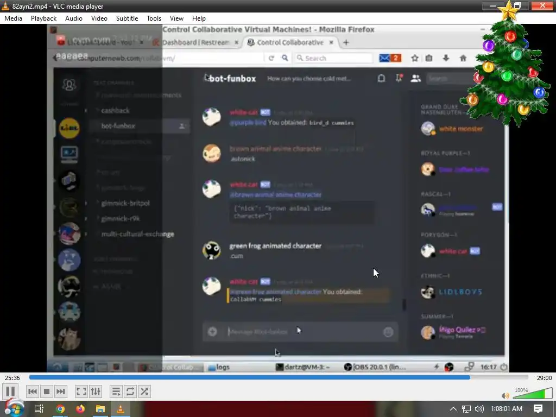Click the 29:00 total time label

point(544,378)
